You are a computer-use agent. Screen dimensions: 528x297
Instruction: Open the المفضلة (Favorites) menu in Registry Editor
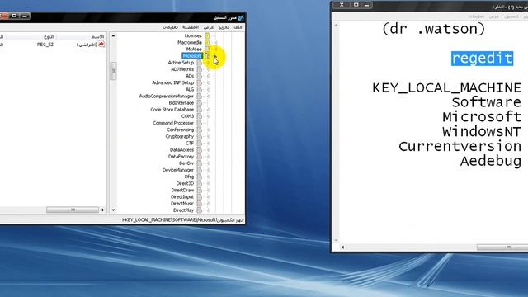(x=191, y=27)
